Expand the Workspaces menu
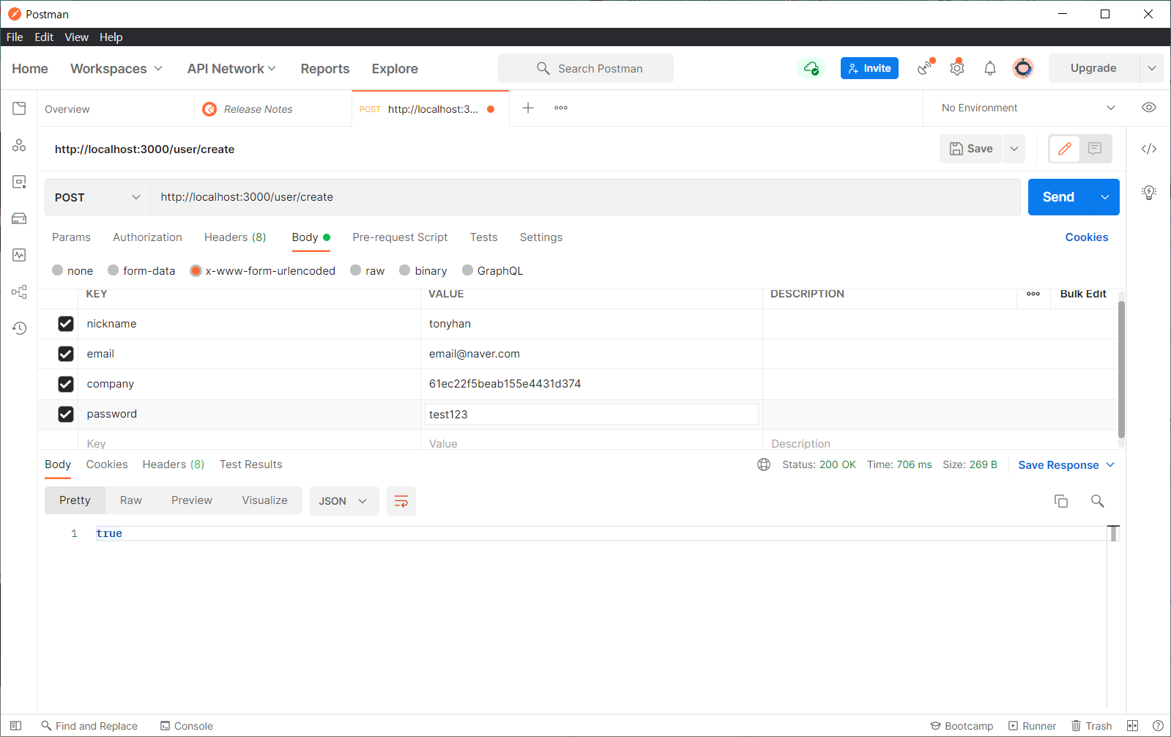Viewport: 1171px width, 737px height. coord(116,68)
